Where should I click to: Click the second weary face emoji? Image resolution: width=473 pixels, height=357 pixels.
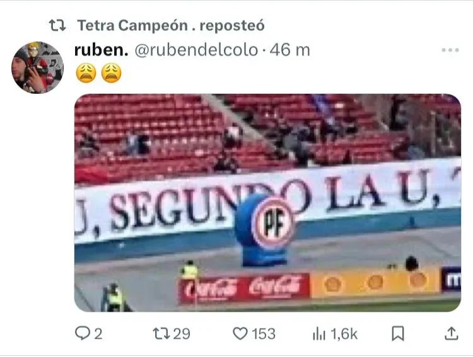[111, 73]
